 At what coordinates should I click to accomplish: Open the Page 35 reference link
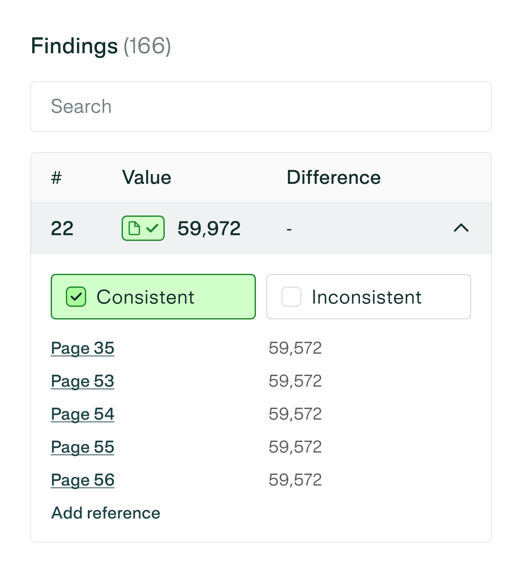pyautogui.click(x=82, y=348)
